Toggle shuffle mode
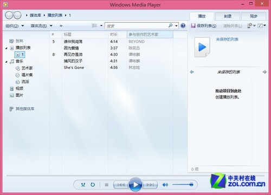This screenshot has height=195, width=271. [x=83, y=185]
